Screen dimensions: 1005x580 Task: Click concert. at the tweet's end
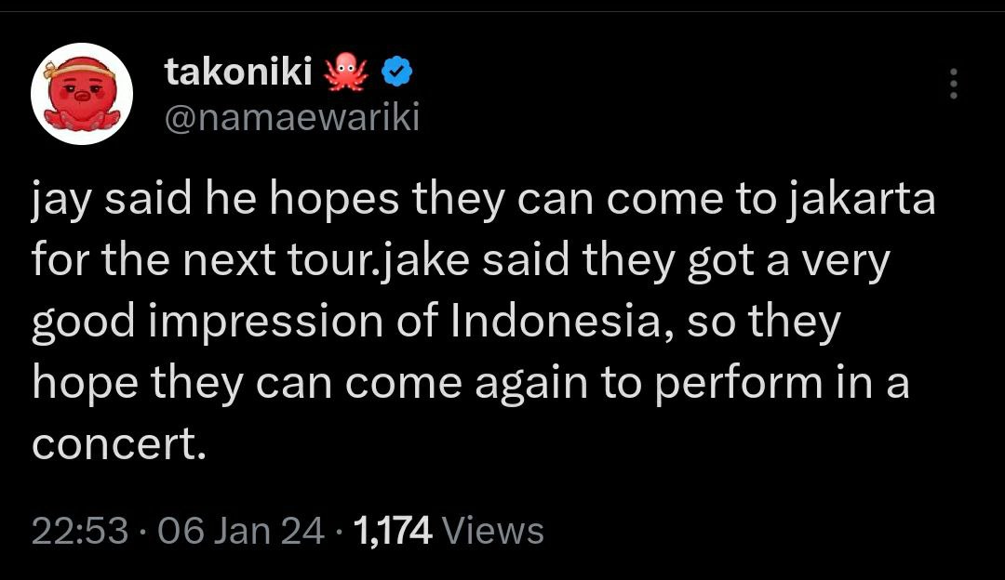pyautogui.click(x=119, y=444)
